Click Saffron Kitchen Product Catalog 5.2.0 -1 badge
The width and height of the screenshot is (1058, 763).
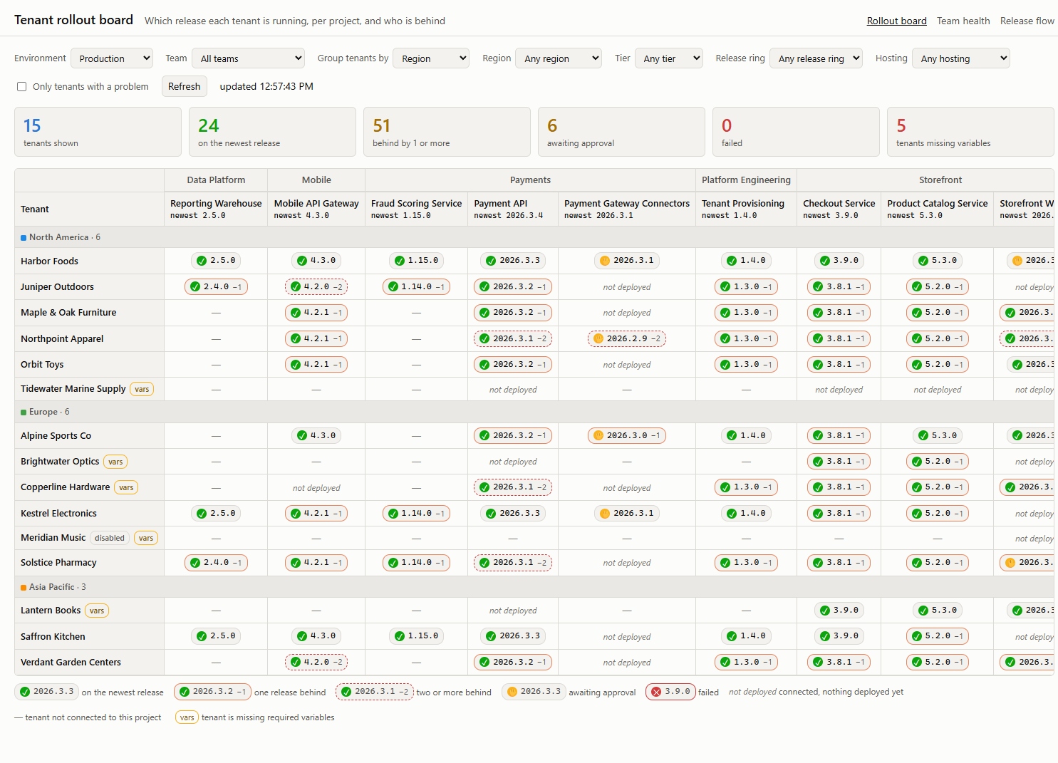click(938, 635)
